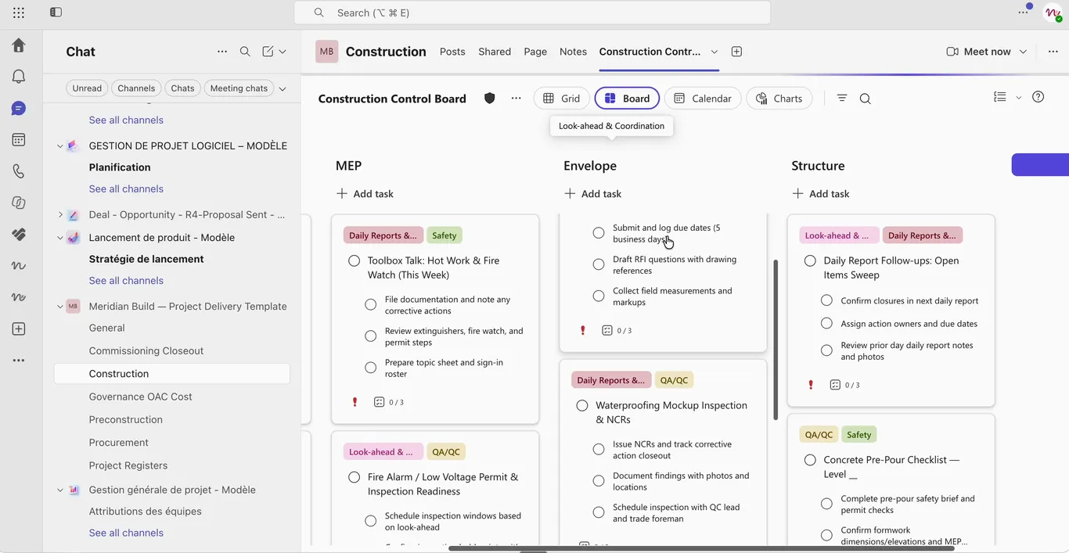
Task: Open the Posts tab
Action: click(452, 52)
